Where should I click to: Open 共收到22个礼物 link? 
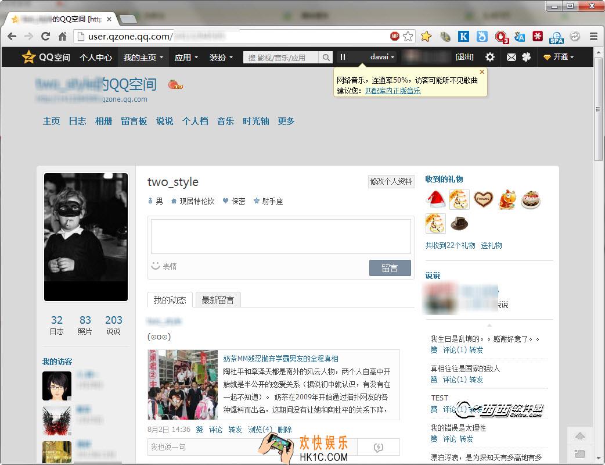point(451,245)
